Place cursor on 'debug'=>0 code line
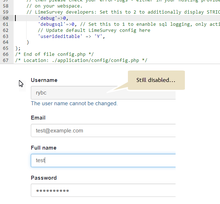Viewport: 220px width, 204px height. [x=53, y=18]
